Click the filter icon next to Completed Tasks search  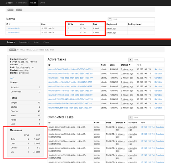point(130,117)
